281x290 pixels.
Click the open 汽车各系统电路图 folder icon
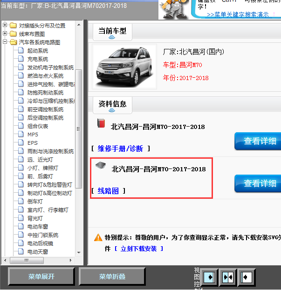coord(13,42)
